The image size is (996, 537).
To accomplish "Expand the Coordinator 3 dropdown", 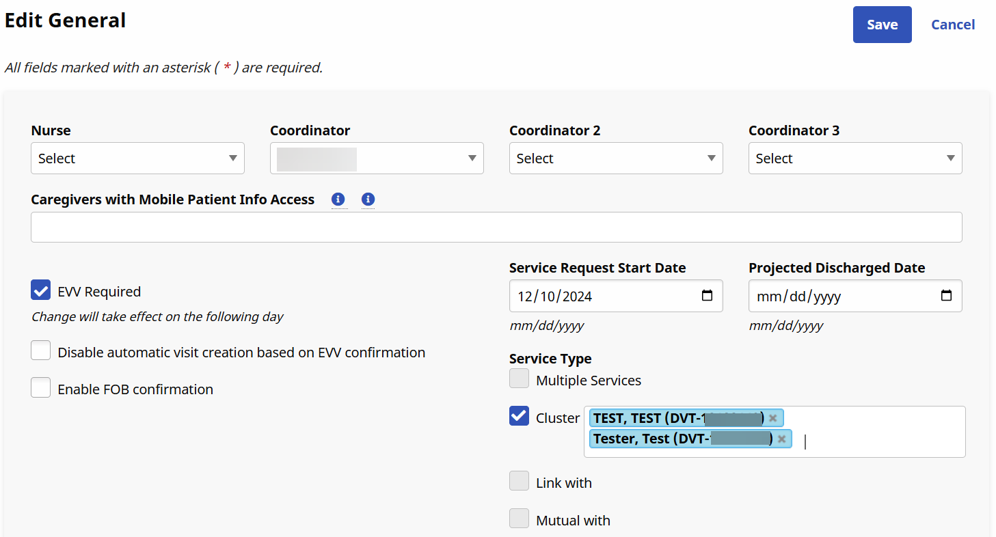I will coord(855,159).
